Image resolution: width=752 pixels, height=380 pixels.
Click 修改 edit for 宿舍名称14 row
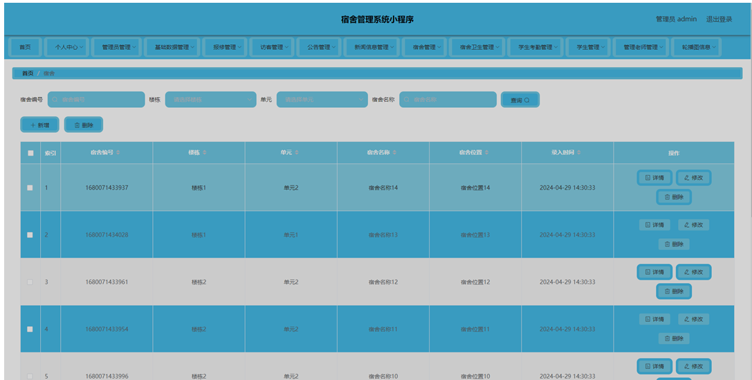pos(693,178)
